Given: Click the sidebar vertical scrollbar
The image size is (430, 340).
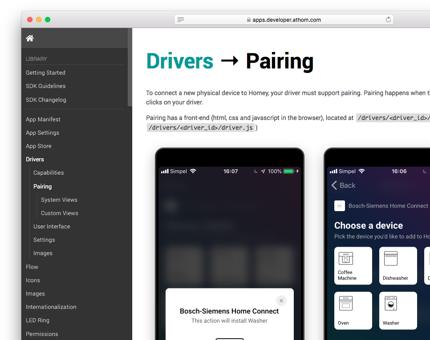Looking at the screenshot, I should click(x=130, y=67).
